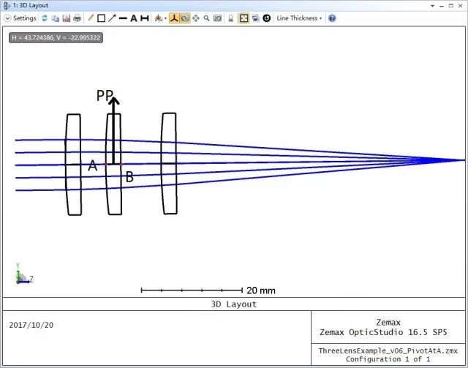Select the H-shaped measure distance tool
The width and height of the screenshot is (468, 368).
[x=145, y=18]
